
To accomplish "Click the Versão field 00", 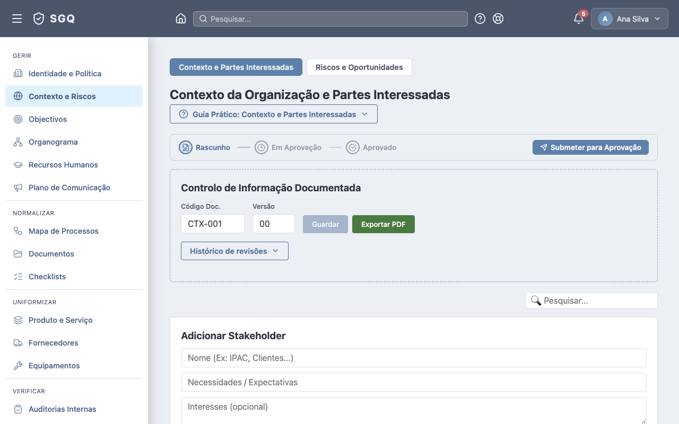I will pyautogui.click(x=274, y=224).
